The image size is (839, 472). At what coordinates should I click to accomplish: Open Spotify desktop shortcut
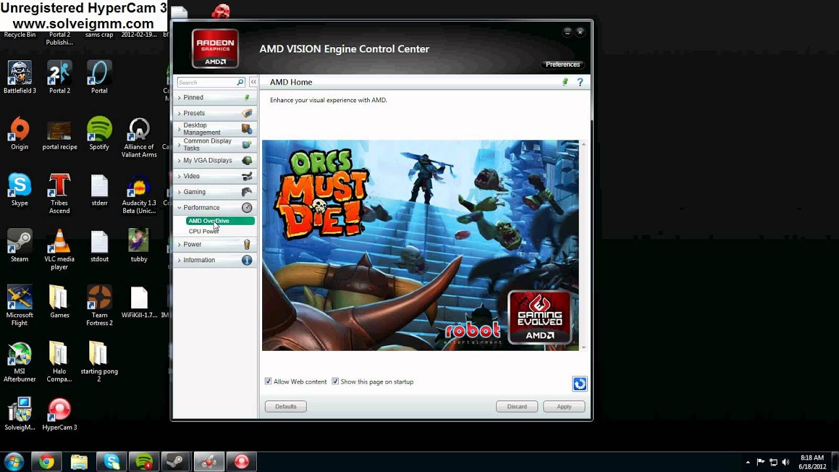coord(99,134)
